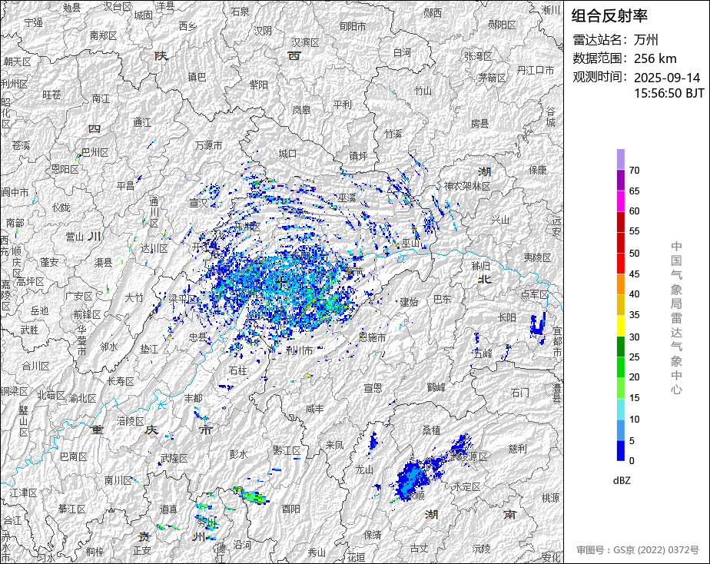The height and width of the screenshot is (564, 710).
Task: Click the 镇坪 map label
Action: pyautogui.click(x=358, y=156)
